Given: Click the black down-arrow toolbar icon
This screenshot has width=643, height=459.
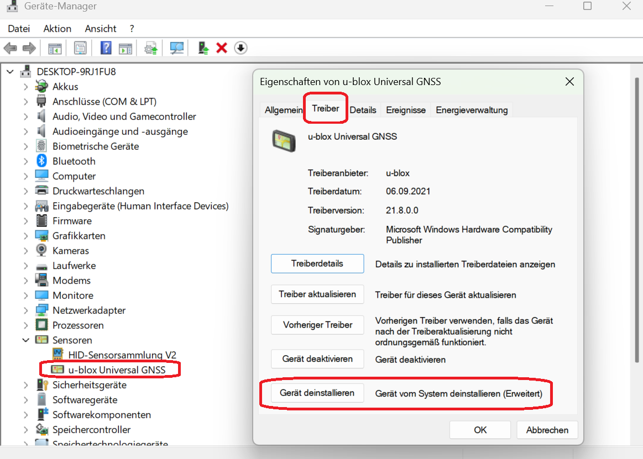Looking at the screenshot, I should pyautogui.click(x=241, y=48).
